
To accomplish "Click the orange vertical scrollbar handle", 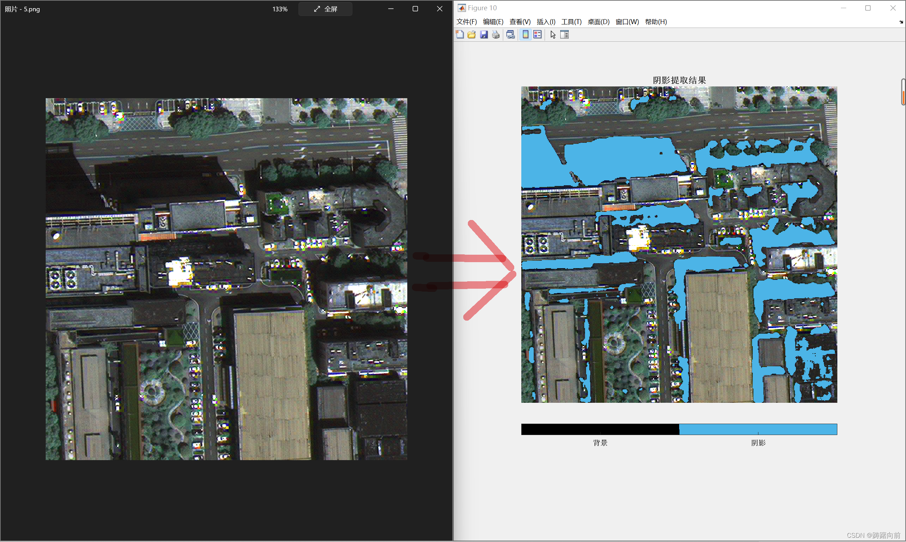I will tap(903, 97).
